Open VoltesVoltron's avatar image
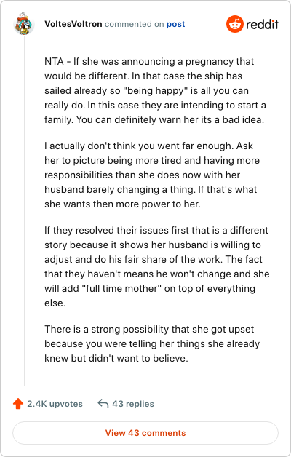 click(24, 23)
